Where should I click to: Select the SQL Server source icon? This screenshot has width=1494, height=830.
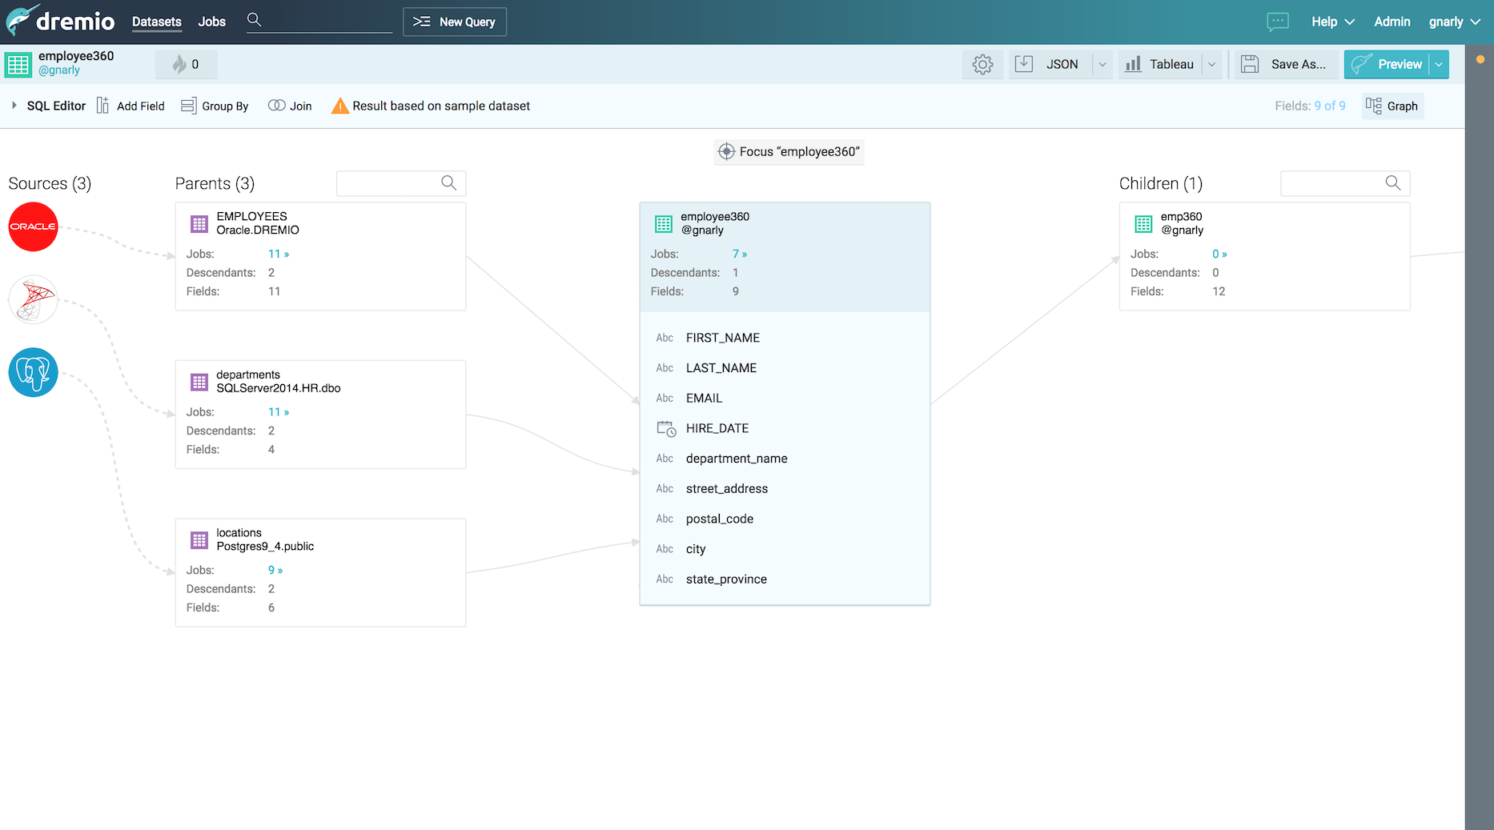[33, 299]
